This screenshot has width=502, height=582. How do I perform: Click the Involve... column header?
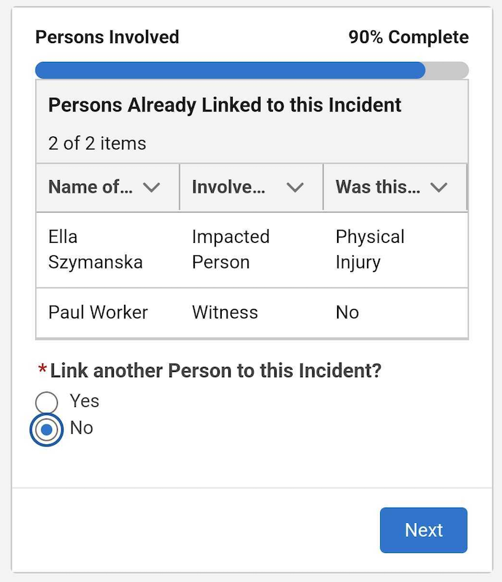point(252,187)
